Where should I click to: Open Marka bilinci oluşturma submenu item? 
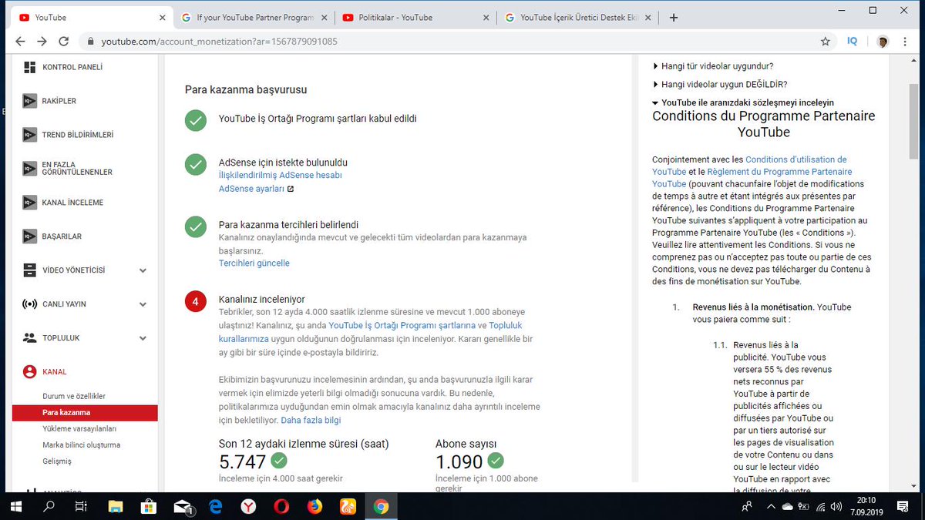click(82, 445)
